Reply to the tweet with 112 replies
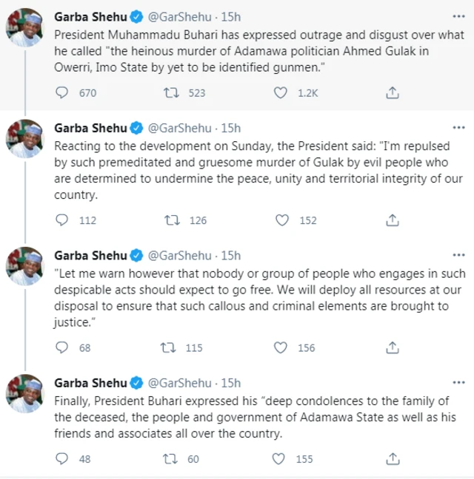This screenshot has width=474, height=479. (62, 220)
